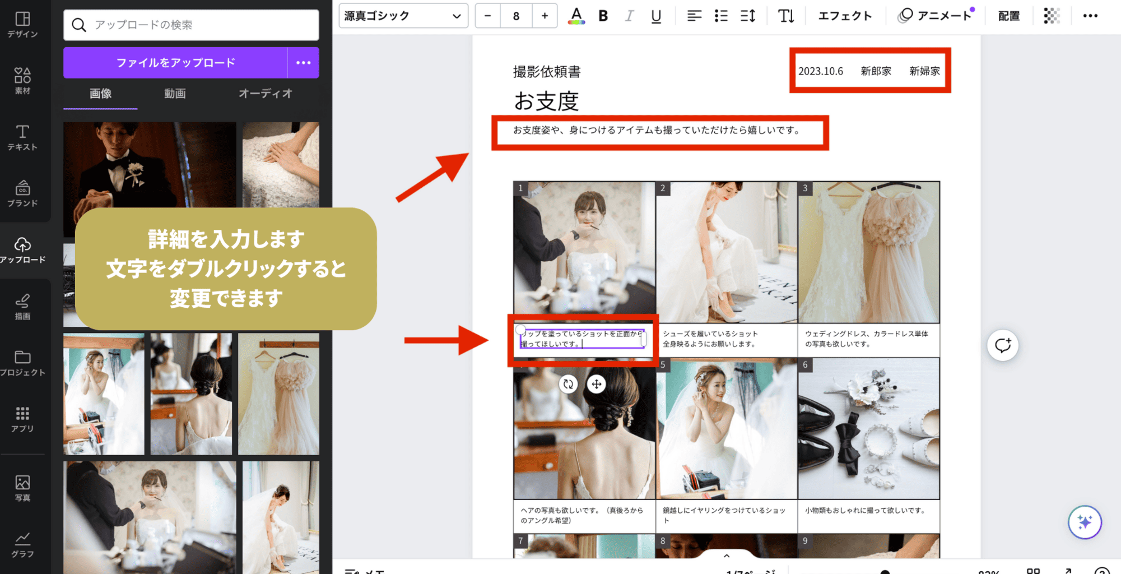
Task: Toggle underline formatting
Action: tap(655, 16)
